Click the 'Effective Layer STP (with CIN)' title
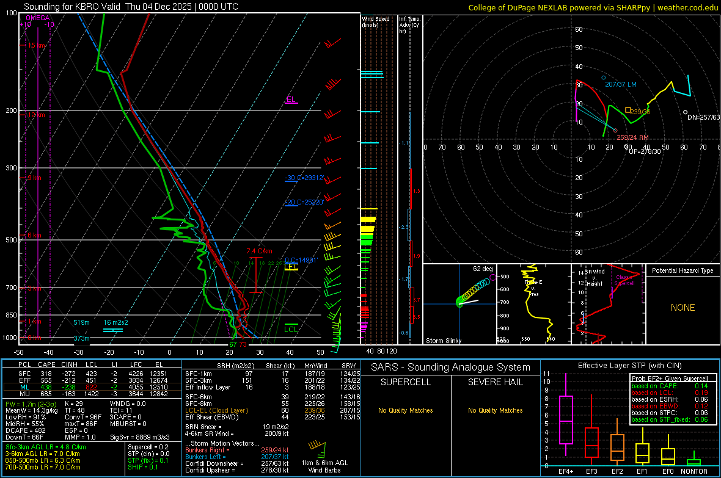Viewport: 721px width, 478px height. [x=629, y=366]
